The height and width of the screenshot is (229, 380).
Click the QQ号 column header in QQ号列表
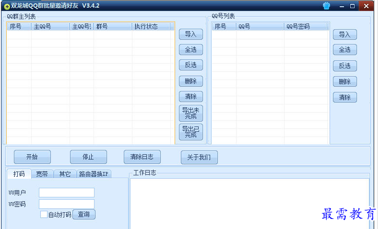point(260,26)
